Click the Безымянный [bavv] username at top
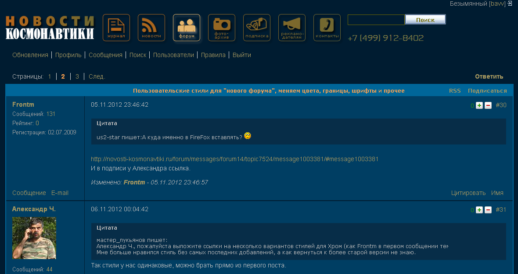518x274 pixels. (478, 4)
